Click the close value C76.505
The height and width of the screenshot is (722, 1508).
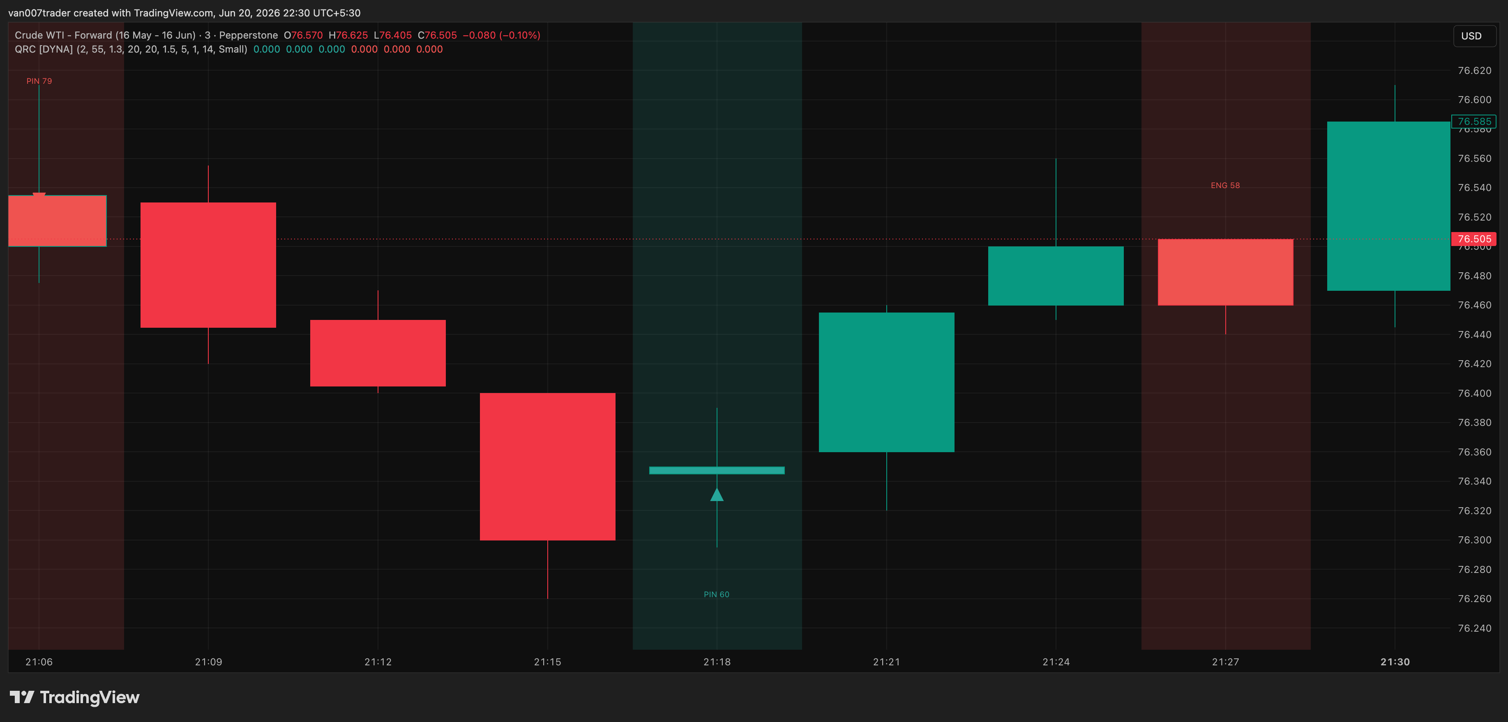pos(437,35)
